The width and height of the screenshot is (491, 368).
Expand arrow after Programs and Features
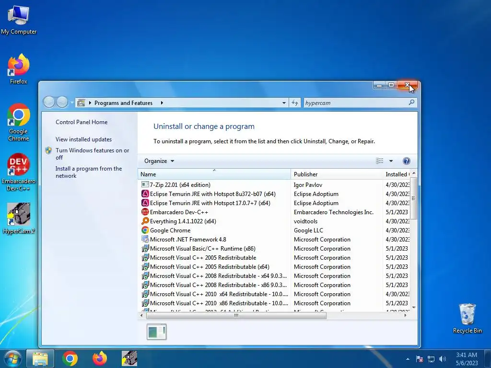pos(162,103)
